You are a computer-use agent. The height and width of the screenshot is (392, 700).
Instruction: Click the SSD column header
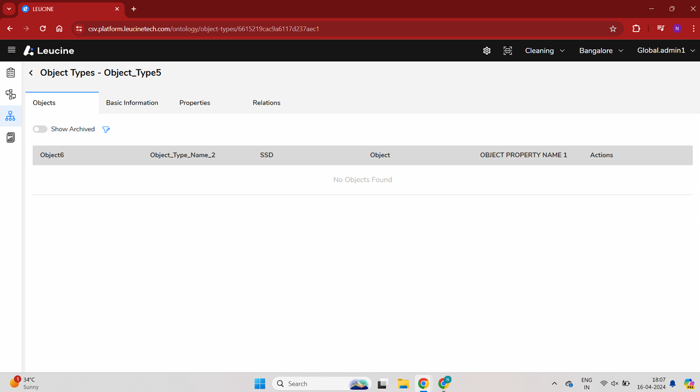[x=266, y=155]
